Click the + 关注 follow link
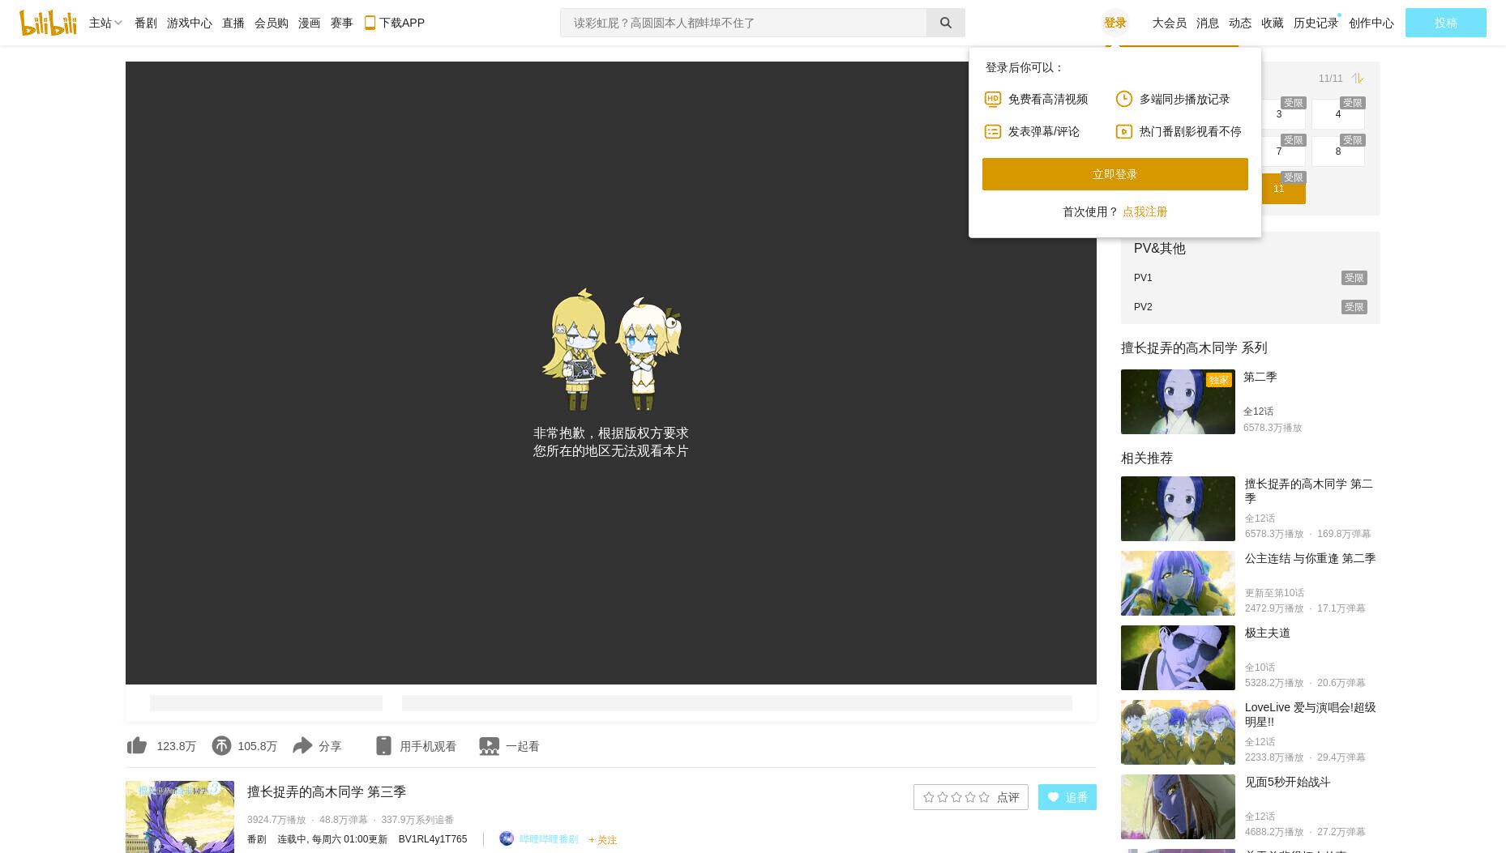The height and width of the screenshot is (853, 1506). coord(603,840)
